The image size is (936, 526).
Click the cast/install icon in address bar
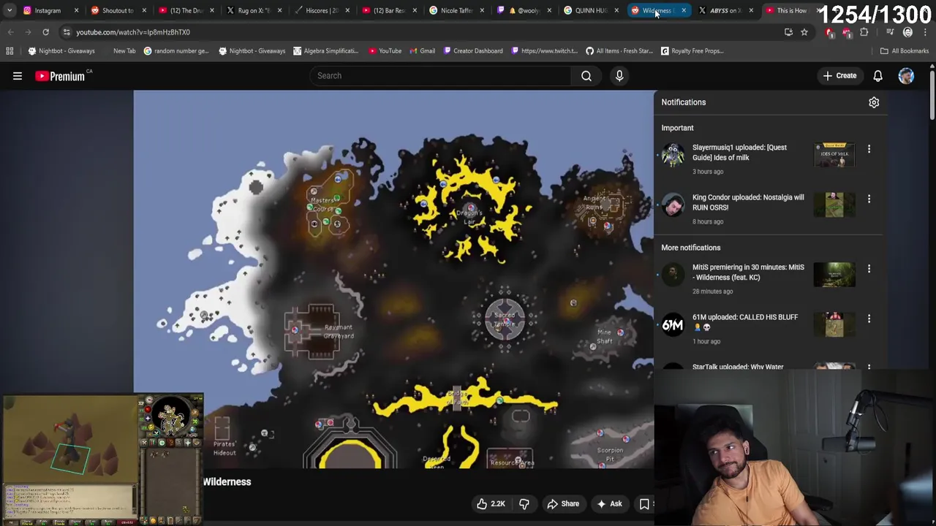[x=788, y=32]
